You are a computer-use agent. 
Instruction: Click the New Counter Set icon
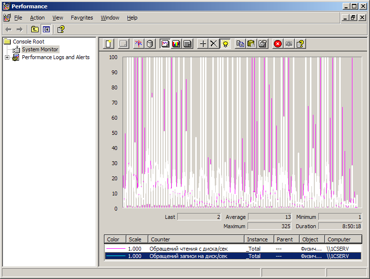pyautogui.click(x=109, y=44)
